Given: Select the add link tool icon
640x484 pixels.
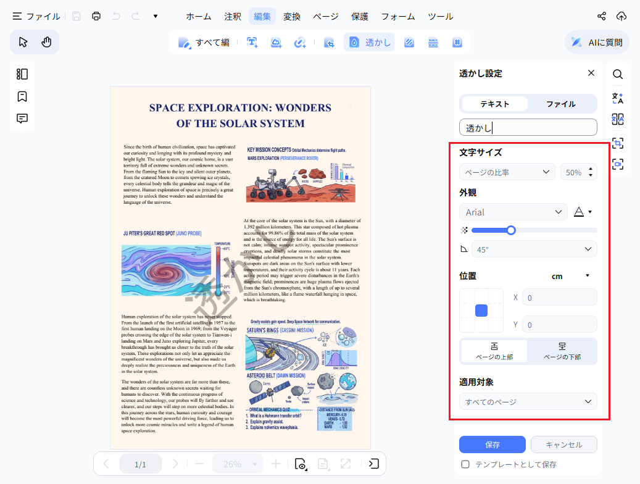Looking at the screenshot, I should (x=300, y=43).
